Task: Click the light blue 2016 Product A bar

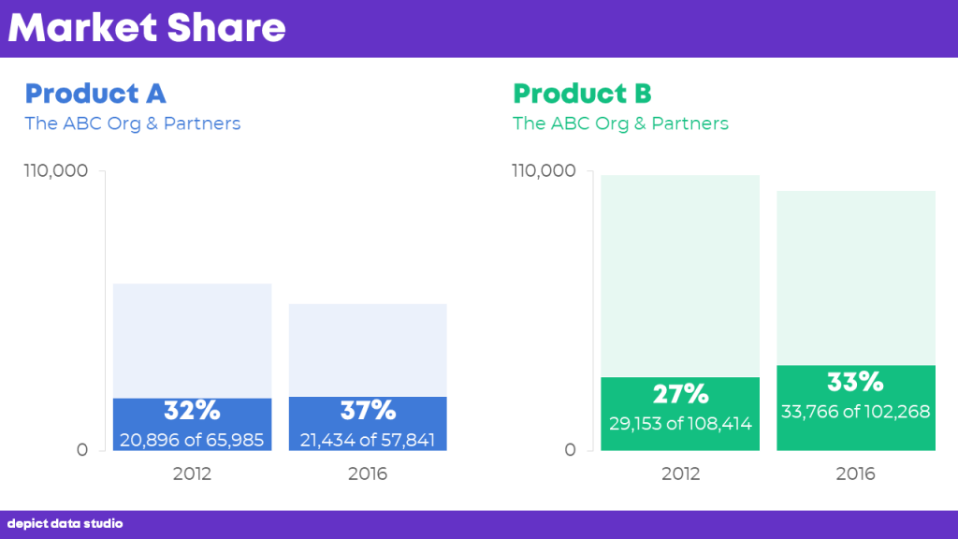Action: [368, 350]
